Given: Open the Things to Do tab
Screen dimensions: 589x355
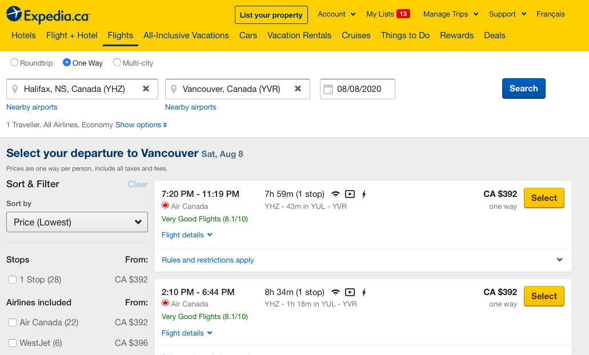Looking at the screenshot, I should [405, 35].
